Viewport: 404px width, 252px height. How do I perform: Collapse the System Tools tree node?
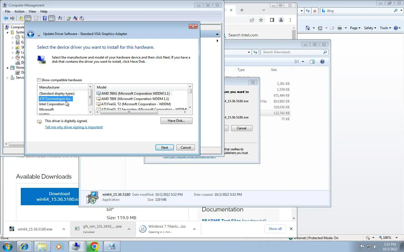tap(8, 32)
